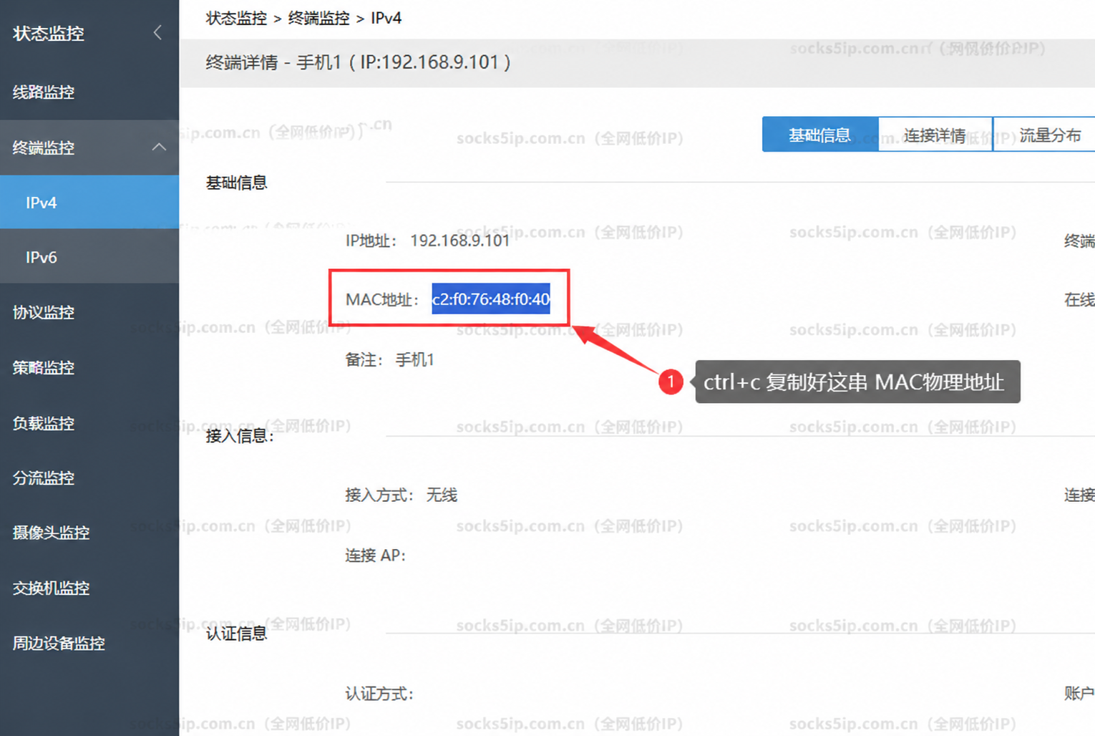Click the highlighted MAC address c2:f0:76:48:f0:40
Screen dimensions: 1095x736
[x=491, y=299]
